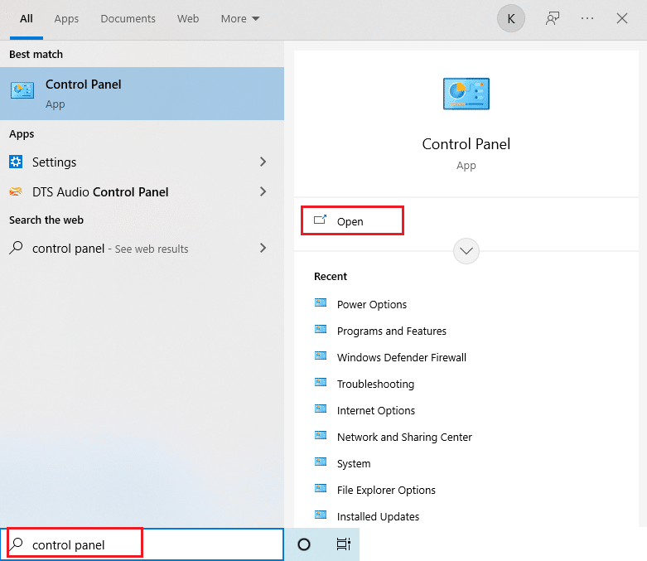Click the Programs and Features item icon
647x561 pixels.
click(x=321, y=330)
